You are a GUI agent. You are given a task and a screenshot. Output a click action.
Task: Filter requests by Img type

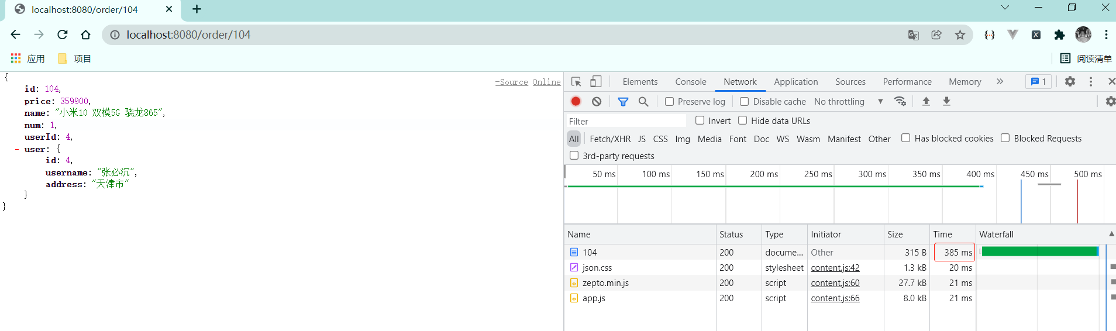tap(683, 139)
